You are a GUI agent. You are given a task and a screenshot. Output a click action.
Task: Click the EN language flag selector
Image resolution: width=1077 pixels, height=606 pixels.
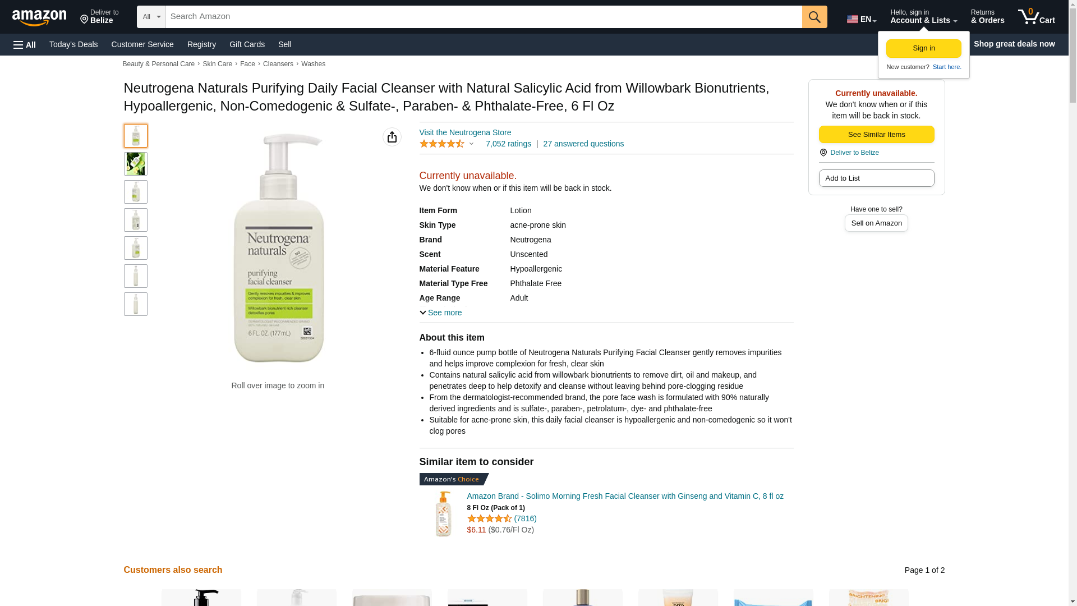pos(861,19)
